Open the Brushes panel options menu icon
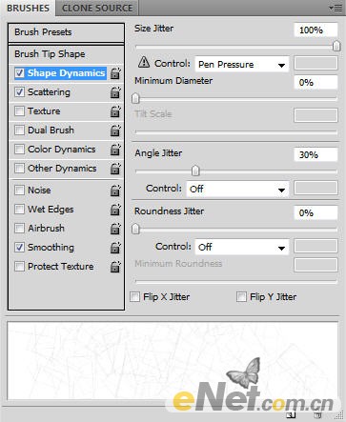This screenshot has width=346, height=422. (336, 9)
